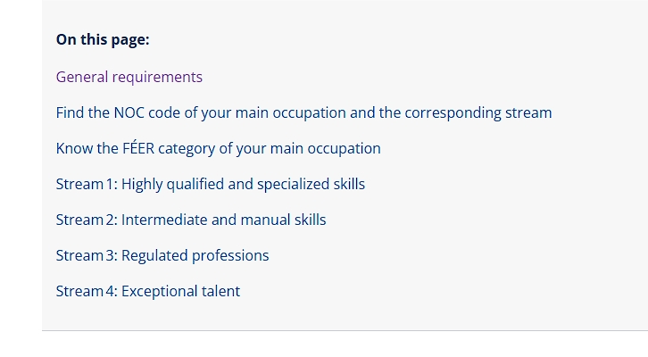This screenshot has width=648, height=357.
Task: Open the NOC code and corresponding stream link
Action: [x=303, y=112]
